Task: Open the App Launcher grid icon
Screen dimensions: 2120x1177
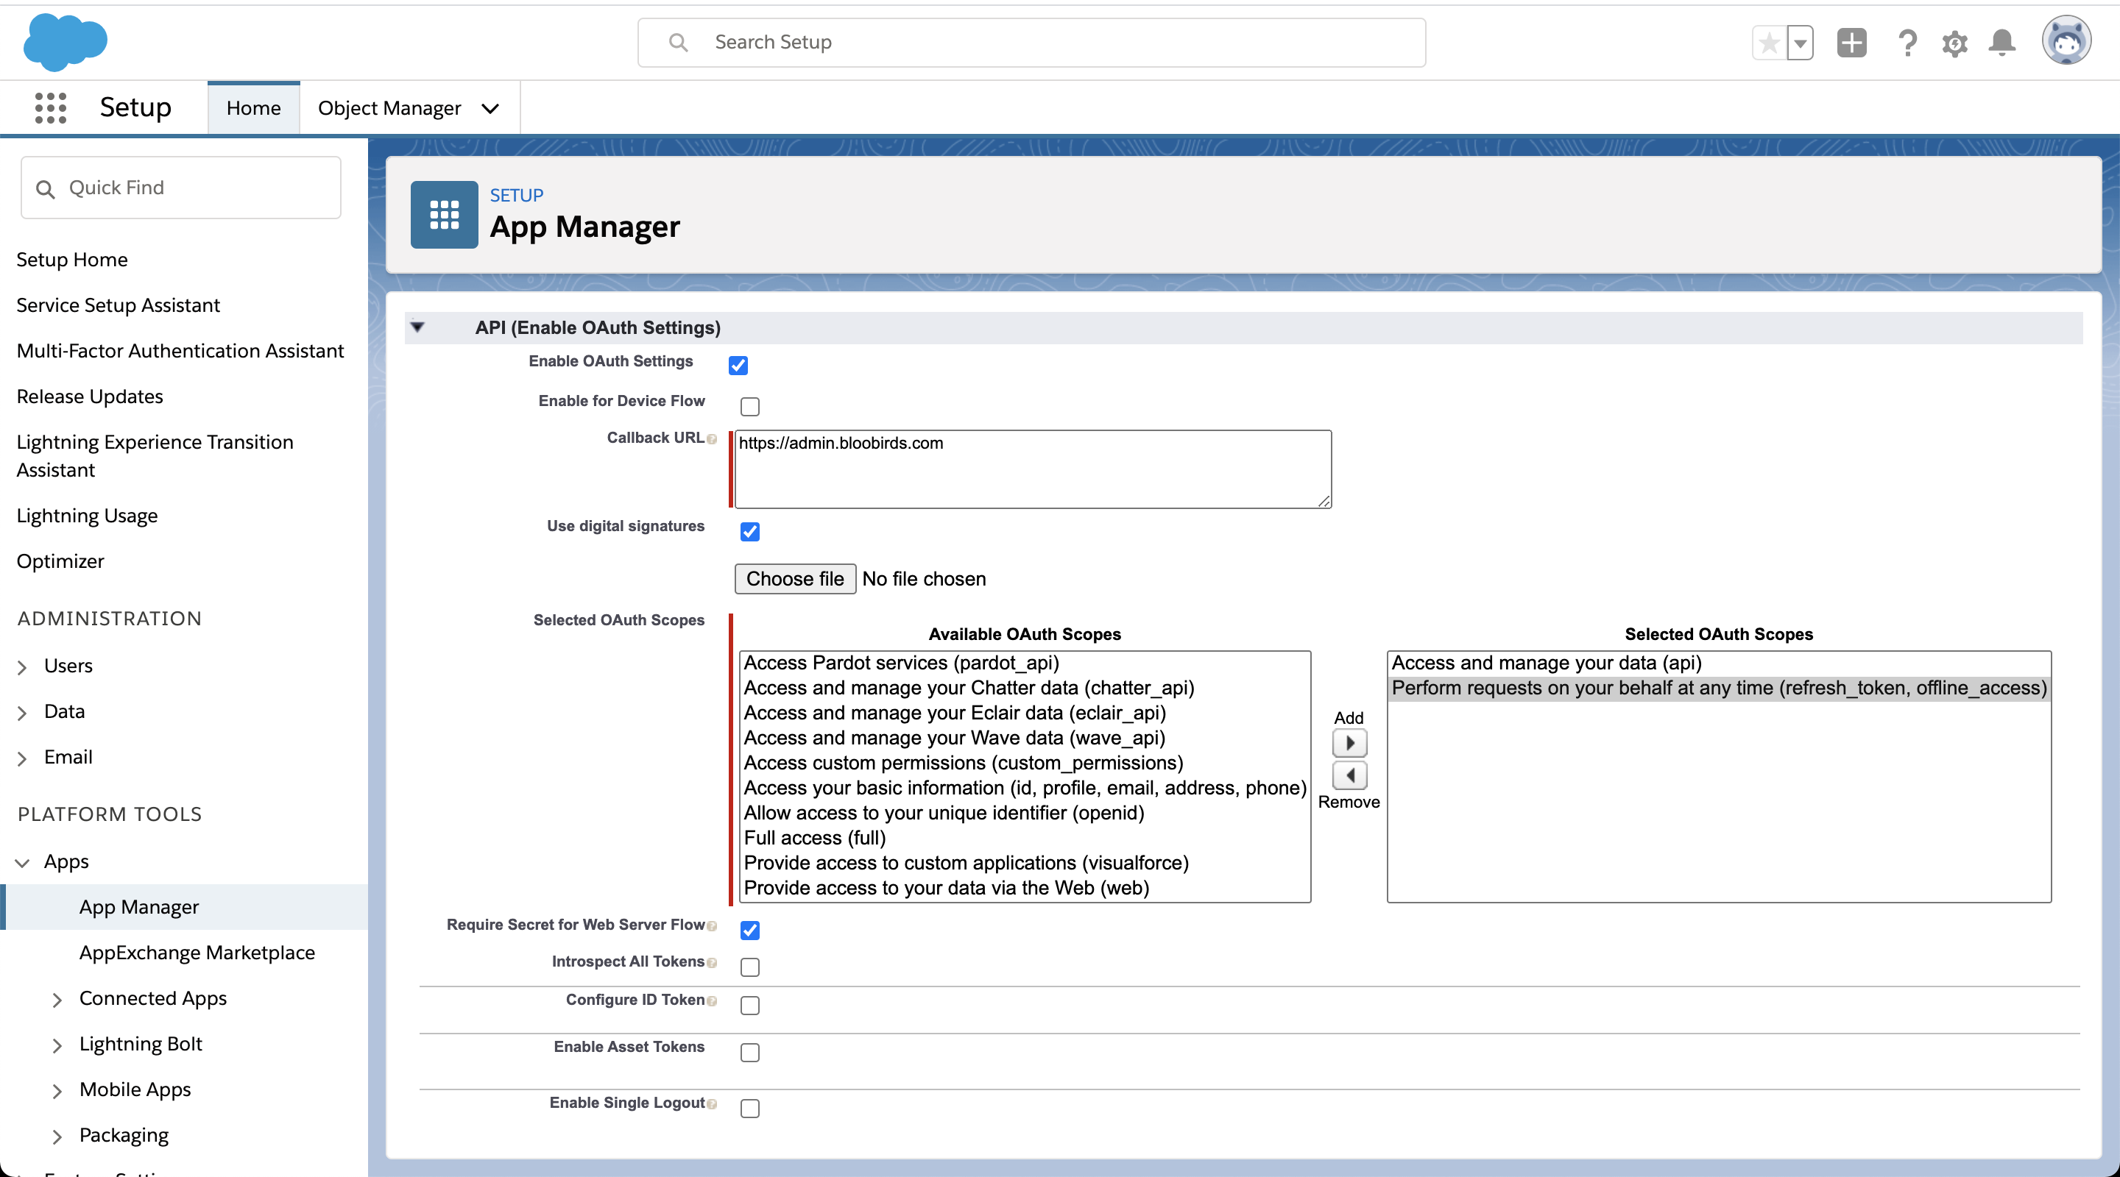Action: pyautogui.click(x=50, y=107)
